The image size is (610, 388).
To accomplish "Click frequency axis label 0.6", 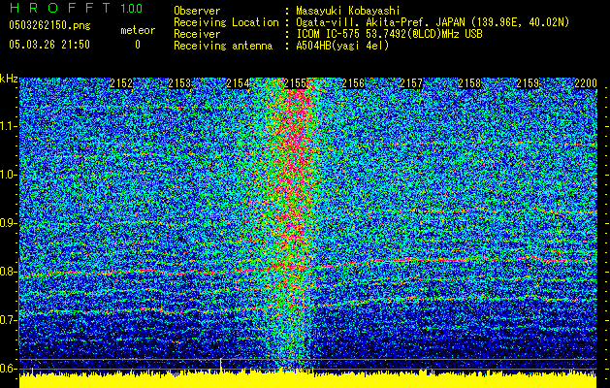I will coord(8,369).
